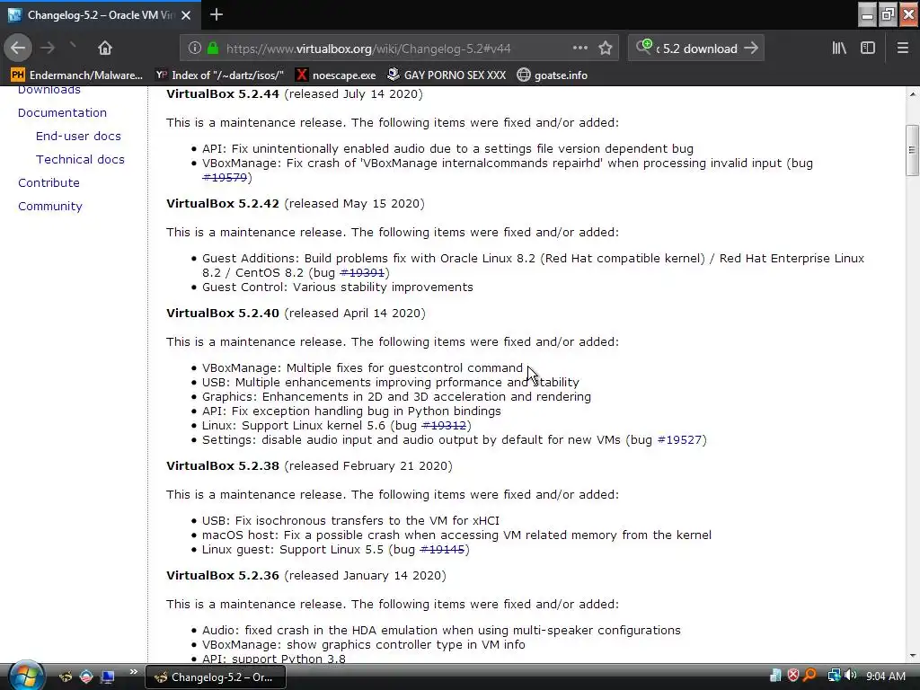Open the page actions three-dots menu
Screen dimensions: 920x690
(579, 49)
